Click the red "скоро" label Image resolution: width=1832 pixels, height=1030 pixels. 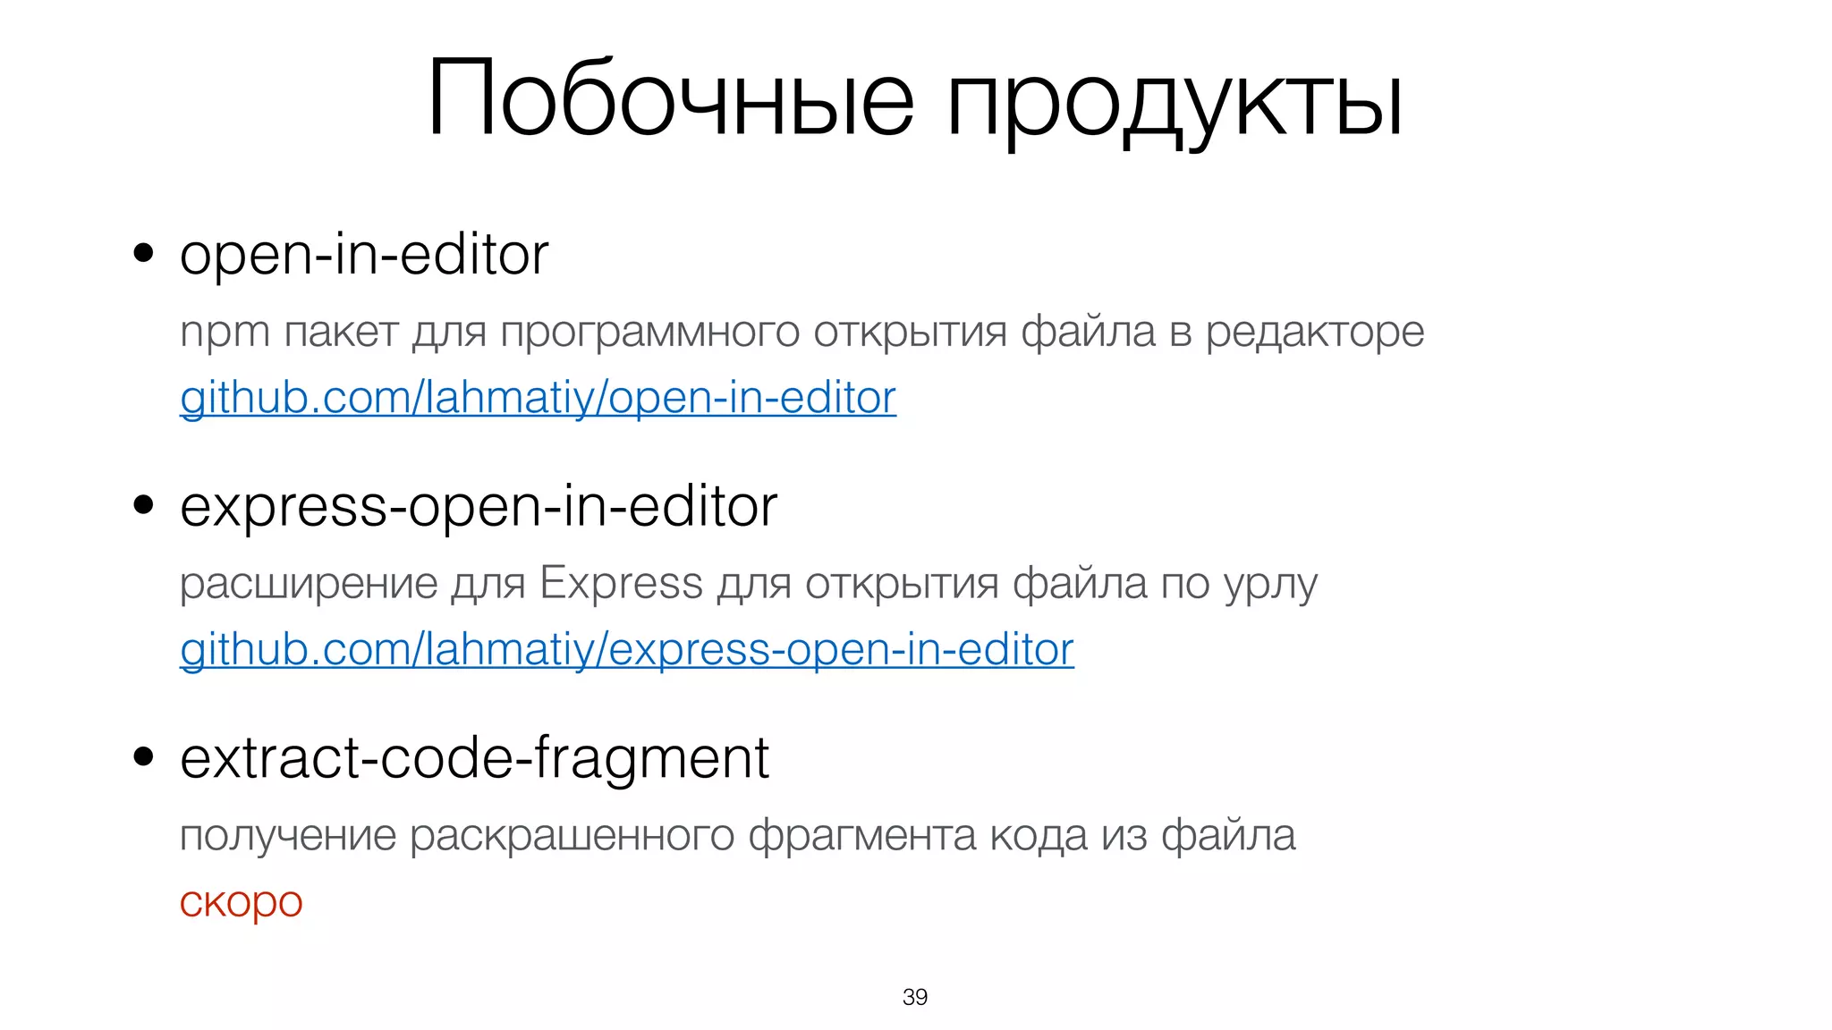(242, 903)
